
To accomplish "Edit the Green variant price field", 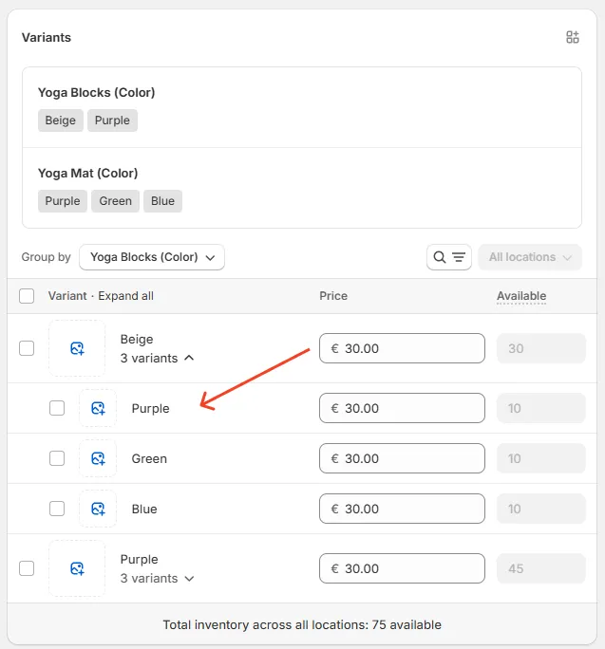I will pyautogui.click(x=402, y=458).
